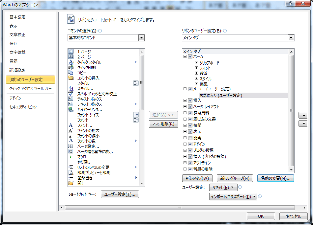313x225 pixels.
Task: Uncheck the ホーム tab checkbox
Action: tap(190, 56)
